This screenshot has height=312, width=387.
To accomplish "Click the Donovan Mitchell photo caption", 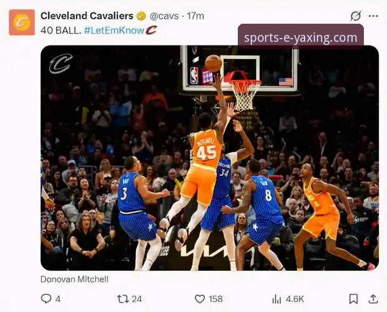I will [74, 279].
